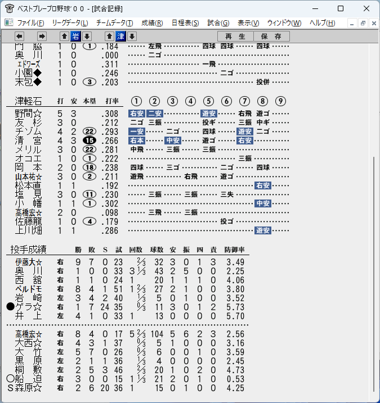380x403 pixels.
Task: Select the 津 team toggle in toolbar
Action: coord(120,36)
